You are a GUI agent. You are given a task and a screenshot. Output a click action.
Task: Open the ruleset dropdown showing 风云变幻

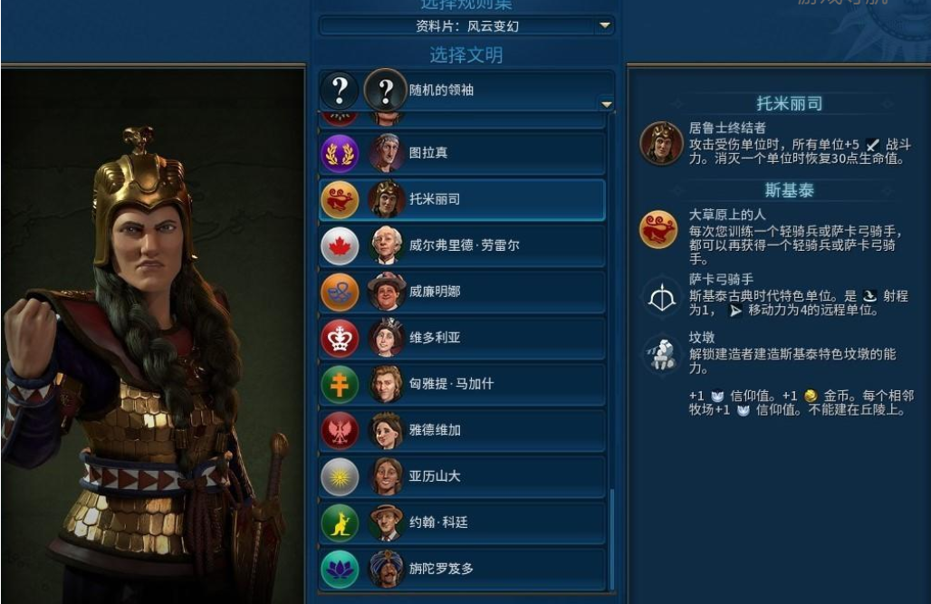click(466, 26)
